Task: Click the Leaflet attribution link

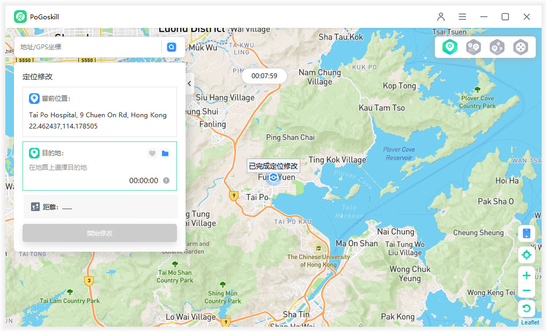Action: [530, 322]
